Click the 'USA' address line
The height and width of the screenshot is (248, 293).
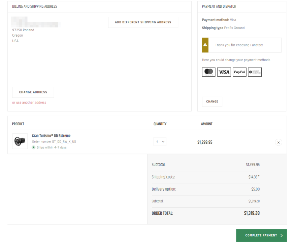pyautogui.click(x=15, y=41)
